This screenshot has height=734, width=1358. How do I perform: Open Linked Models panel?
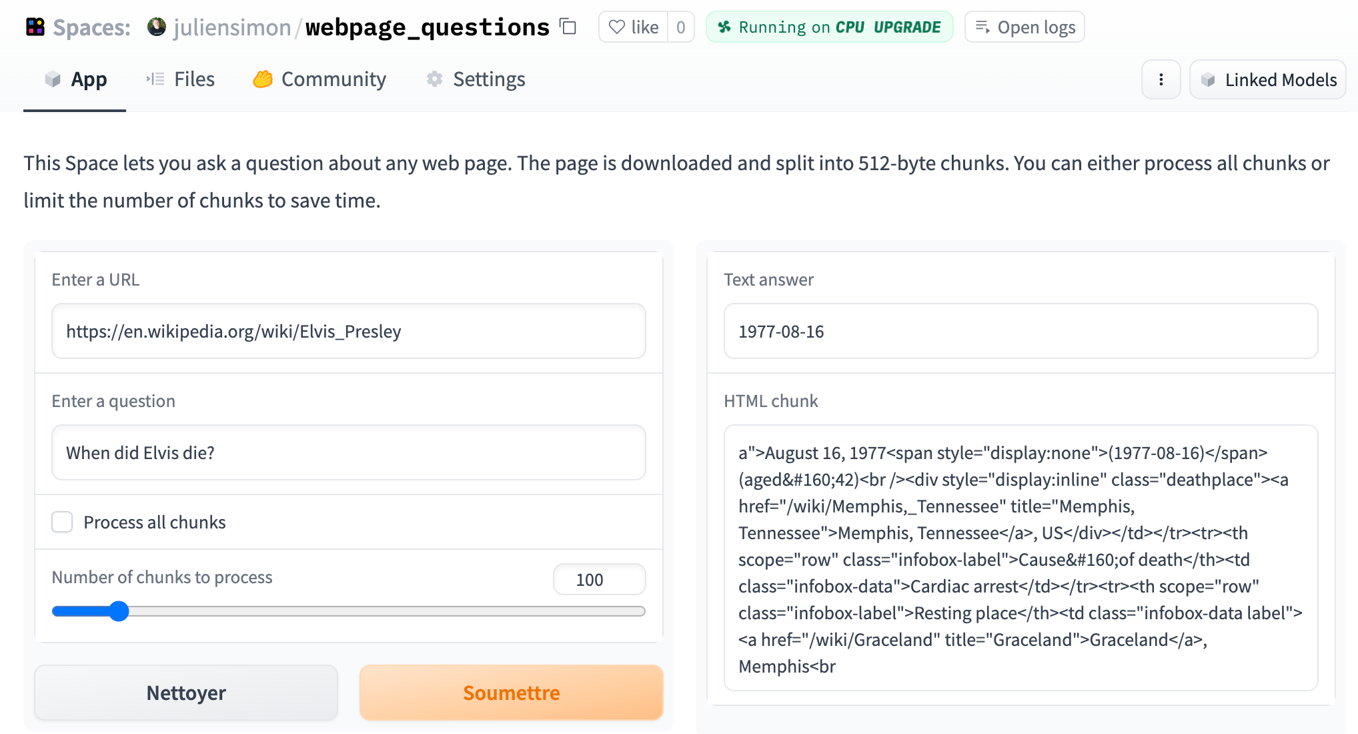pos(1267,80)
